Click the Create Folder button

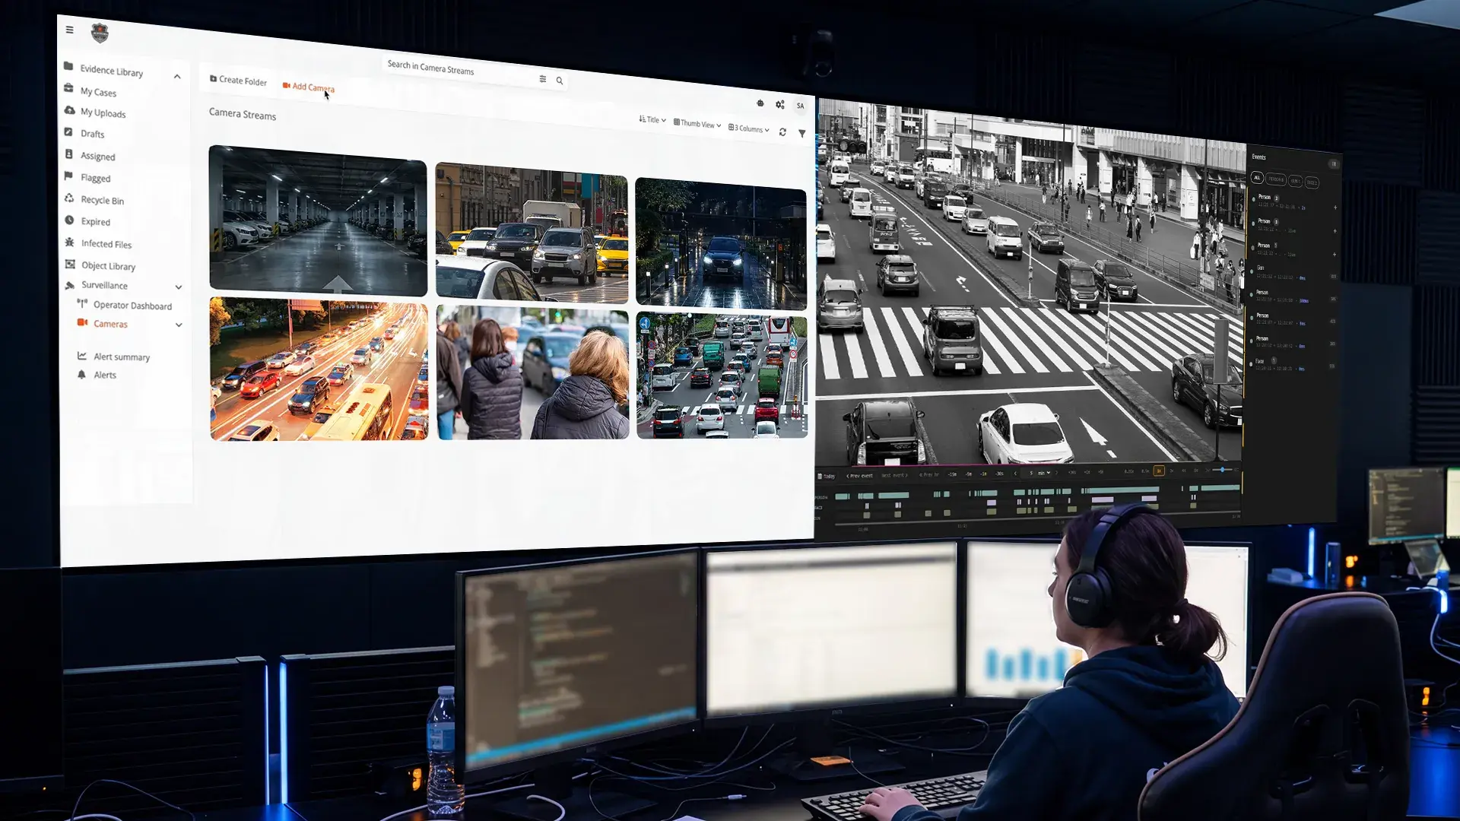pos(238,80)
